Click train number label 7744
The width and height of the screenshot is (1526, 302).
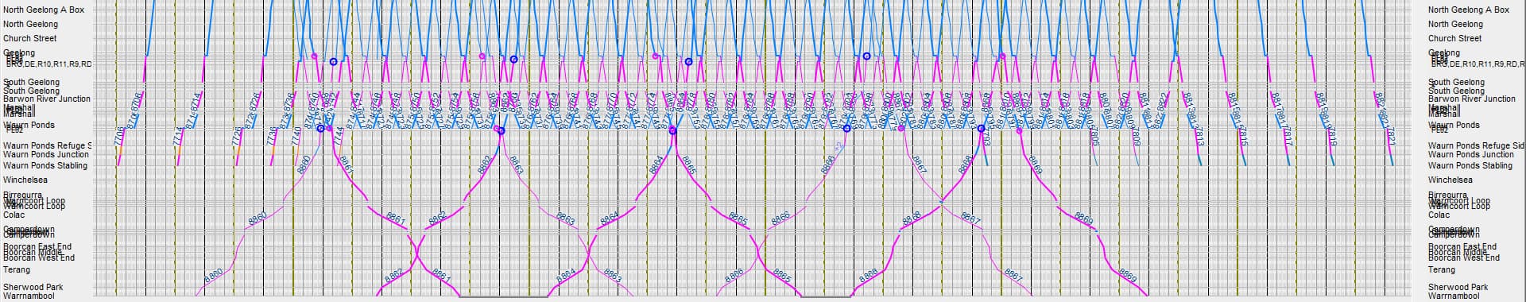[x=339, y=136]
